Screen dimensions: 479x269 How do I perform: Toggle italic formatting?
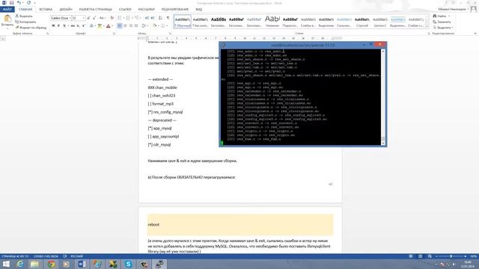pyautogui.click(x=58, y=26)
